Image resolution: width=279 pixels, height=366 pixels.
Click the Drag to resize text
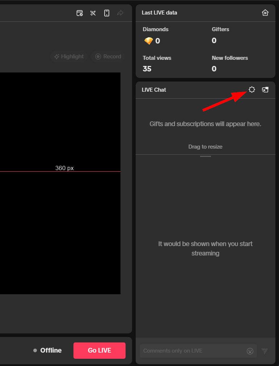[x=205, y=147]
